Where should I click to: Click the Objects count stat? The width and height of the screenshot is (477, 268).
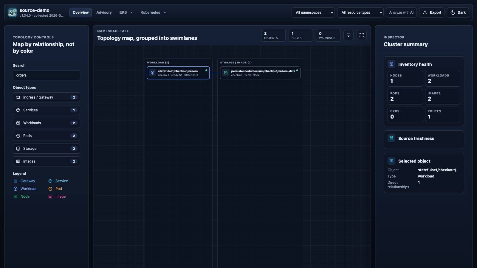coord(273,35)
